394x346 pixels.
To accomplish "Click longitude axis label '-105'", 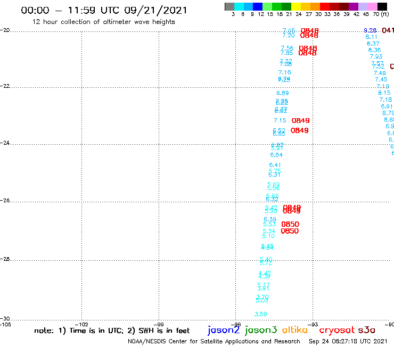I will tap(5, 324).
